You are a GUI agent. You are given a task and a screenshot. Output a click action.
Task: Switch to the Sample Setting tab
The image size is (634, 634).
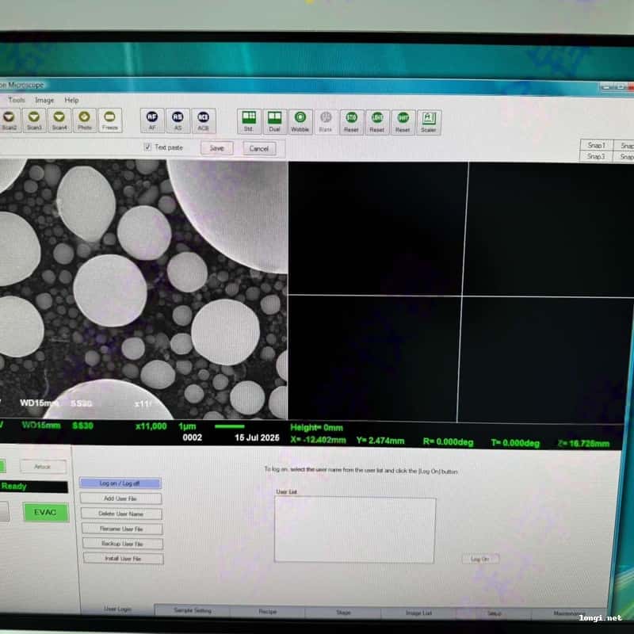[x=192, y=611]
